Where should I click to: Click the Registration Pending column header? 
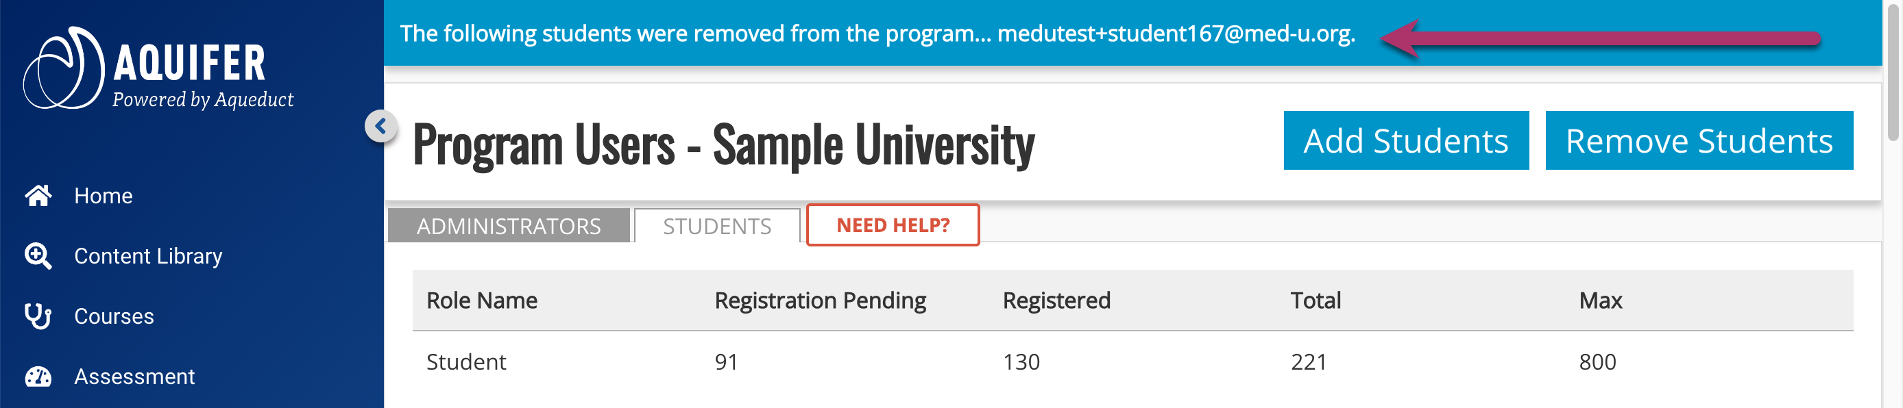click(x=820, y=301)
